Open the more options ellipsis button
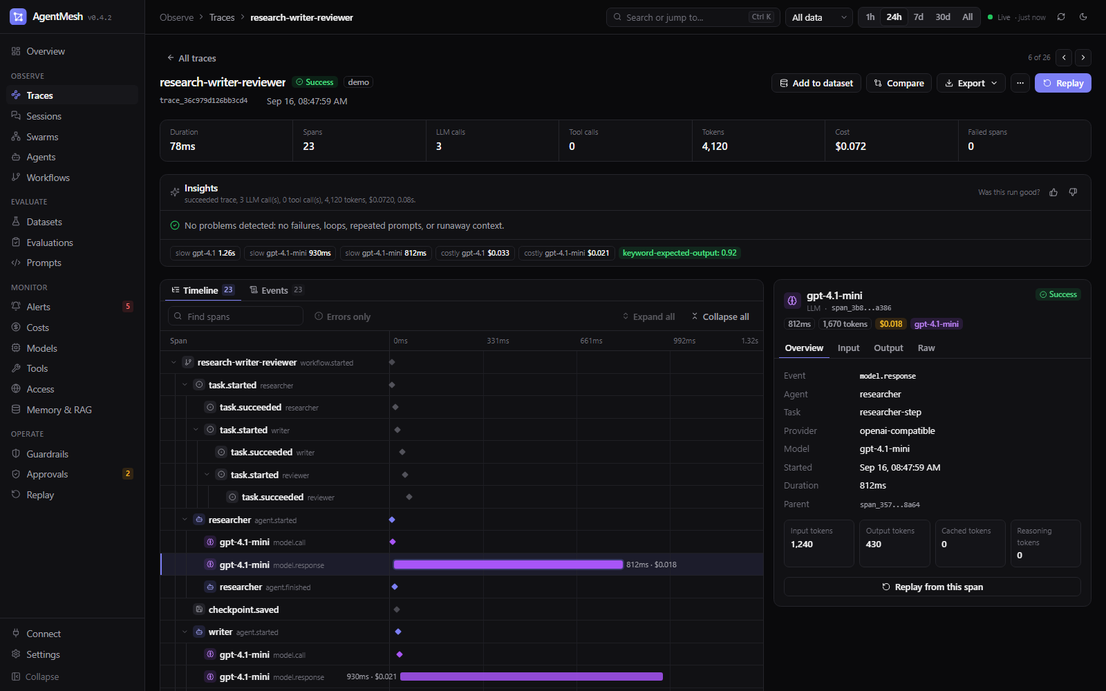Image resolution: width=1106 pixels, height=691 pixels. tap(1020, 83)
